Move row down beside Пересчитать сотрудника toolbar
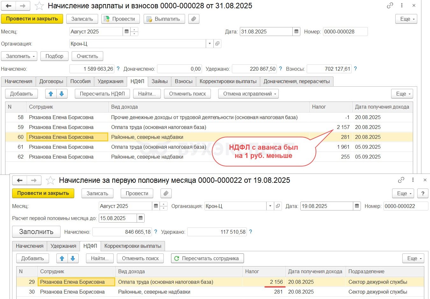This screenshot has height=299, width=430. point(73,258)
